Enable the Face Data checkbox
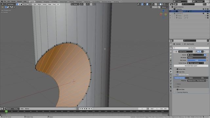The width and height of the screenshot is (210, 118). point(178,89)
